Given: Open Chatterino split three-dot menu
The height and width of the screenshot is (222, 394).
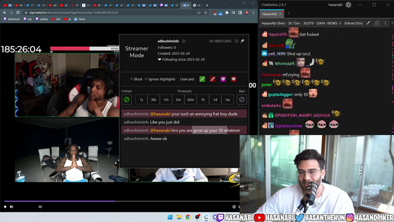Looking at the screenshot, I should pyautogui.click(x=385, y=23).
